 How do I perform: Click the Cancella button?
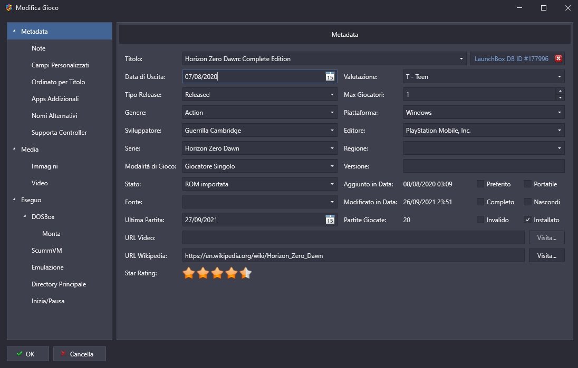click(80, 354)
